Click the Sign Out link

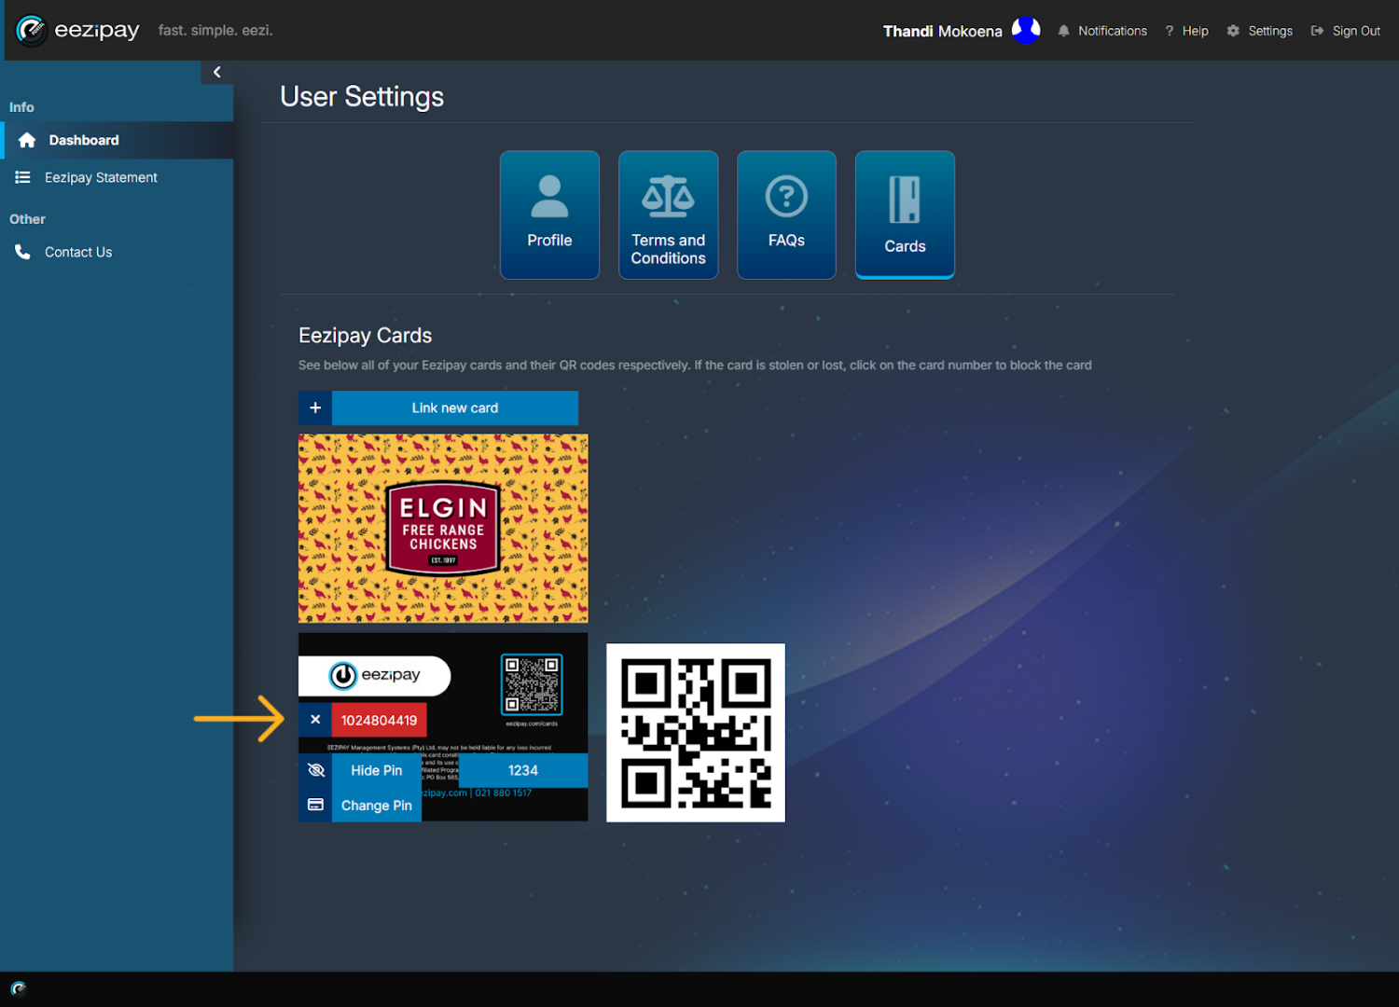tap(1346, 31)
